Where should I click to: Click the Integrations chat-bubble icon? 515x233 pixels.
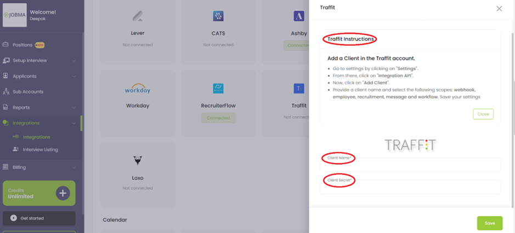5,123
